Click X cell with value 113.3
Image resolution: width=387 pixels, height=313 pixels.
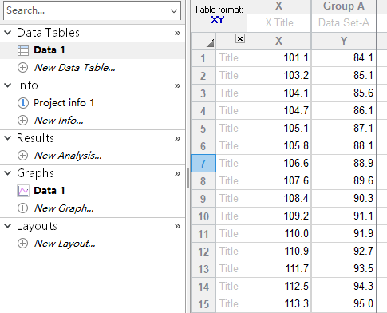coord(278,304)
